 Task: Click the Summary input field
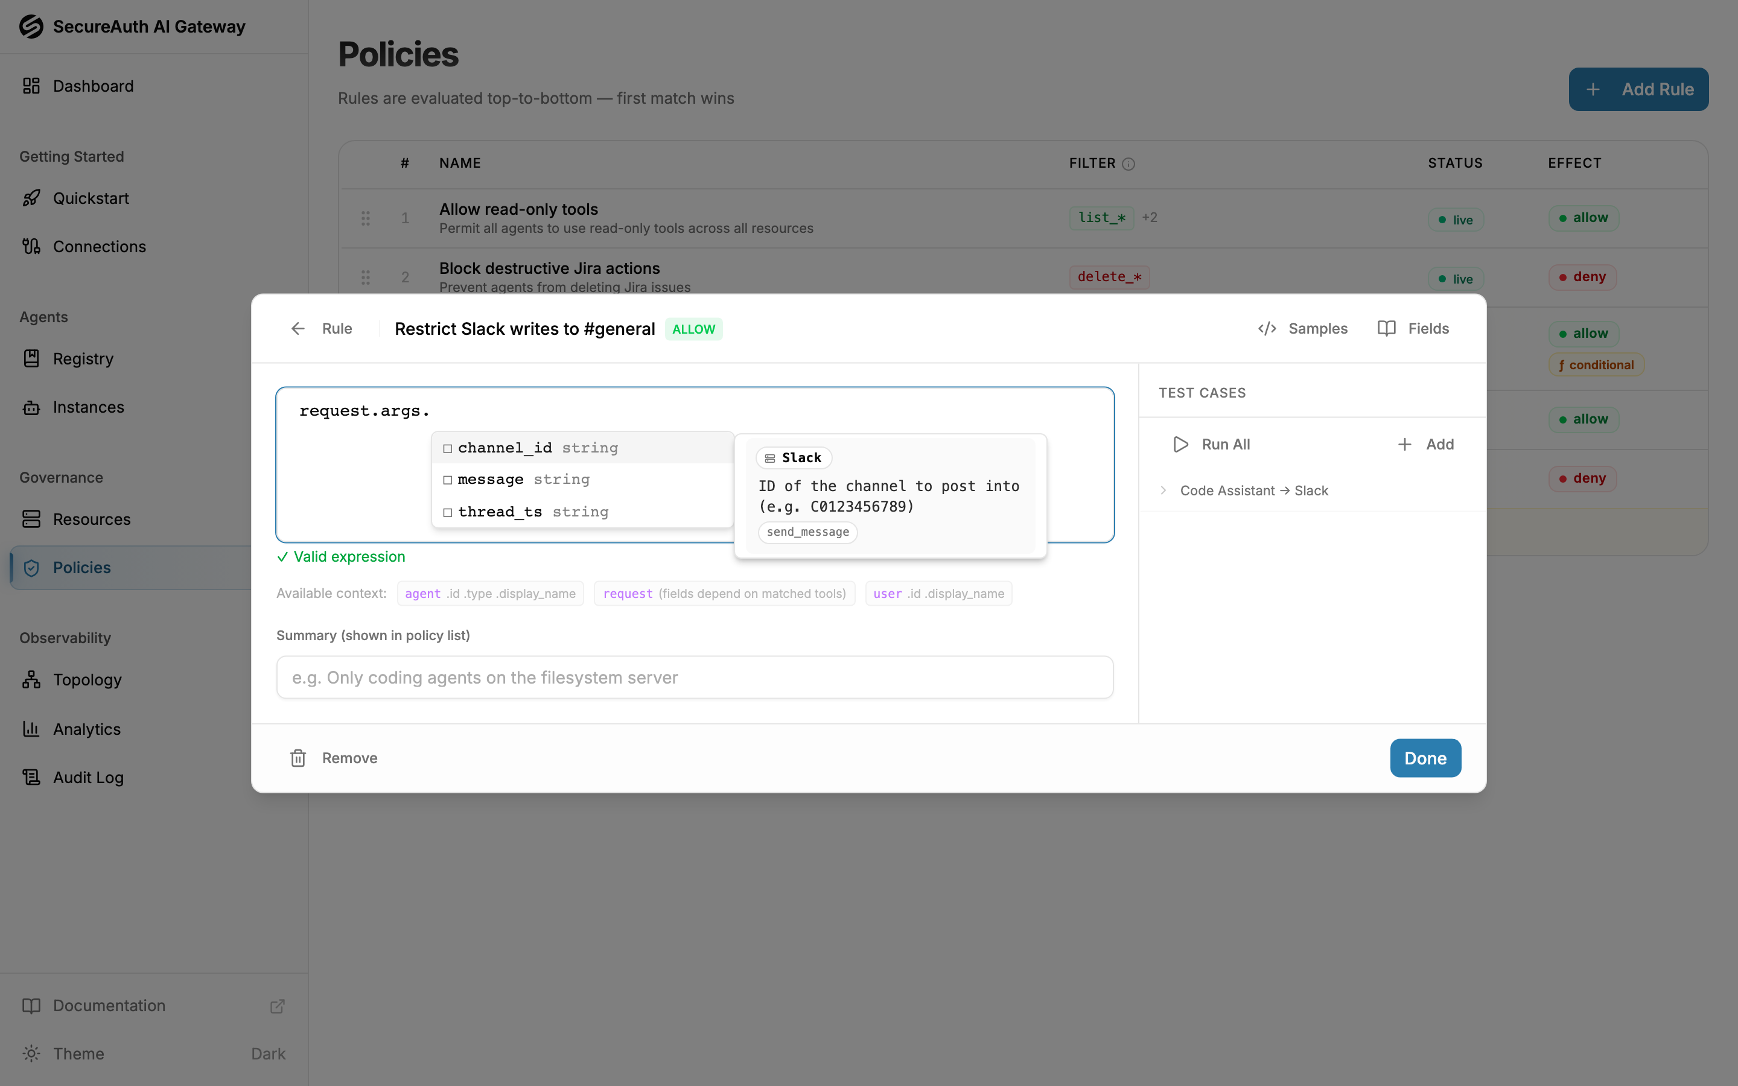pos(695,678)
